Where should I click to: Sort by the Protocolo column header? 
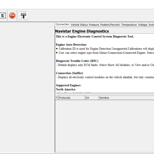coord(72,98)
